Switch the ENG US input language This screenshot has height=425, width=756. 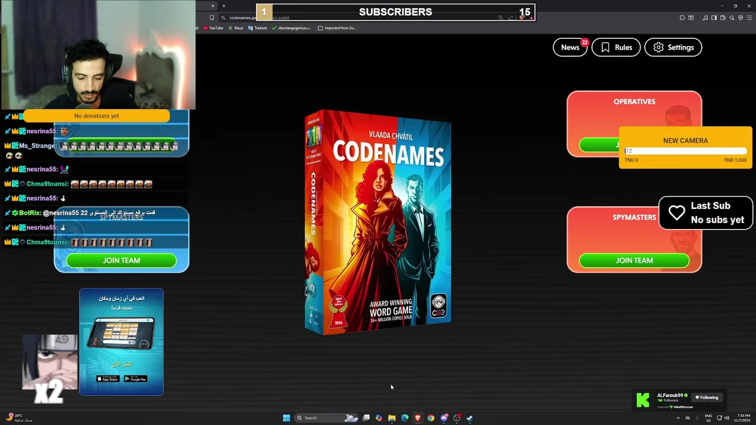(708, 418)
